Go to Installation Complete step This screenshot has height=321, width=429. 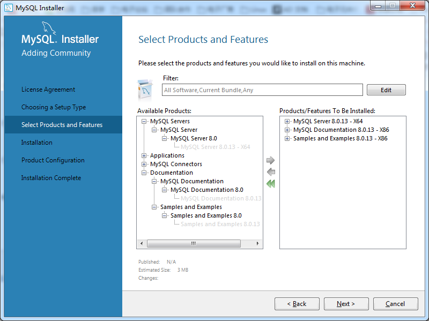coord(51,178)
